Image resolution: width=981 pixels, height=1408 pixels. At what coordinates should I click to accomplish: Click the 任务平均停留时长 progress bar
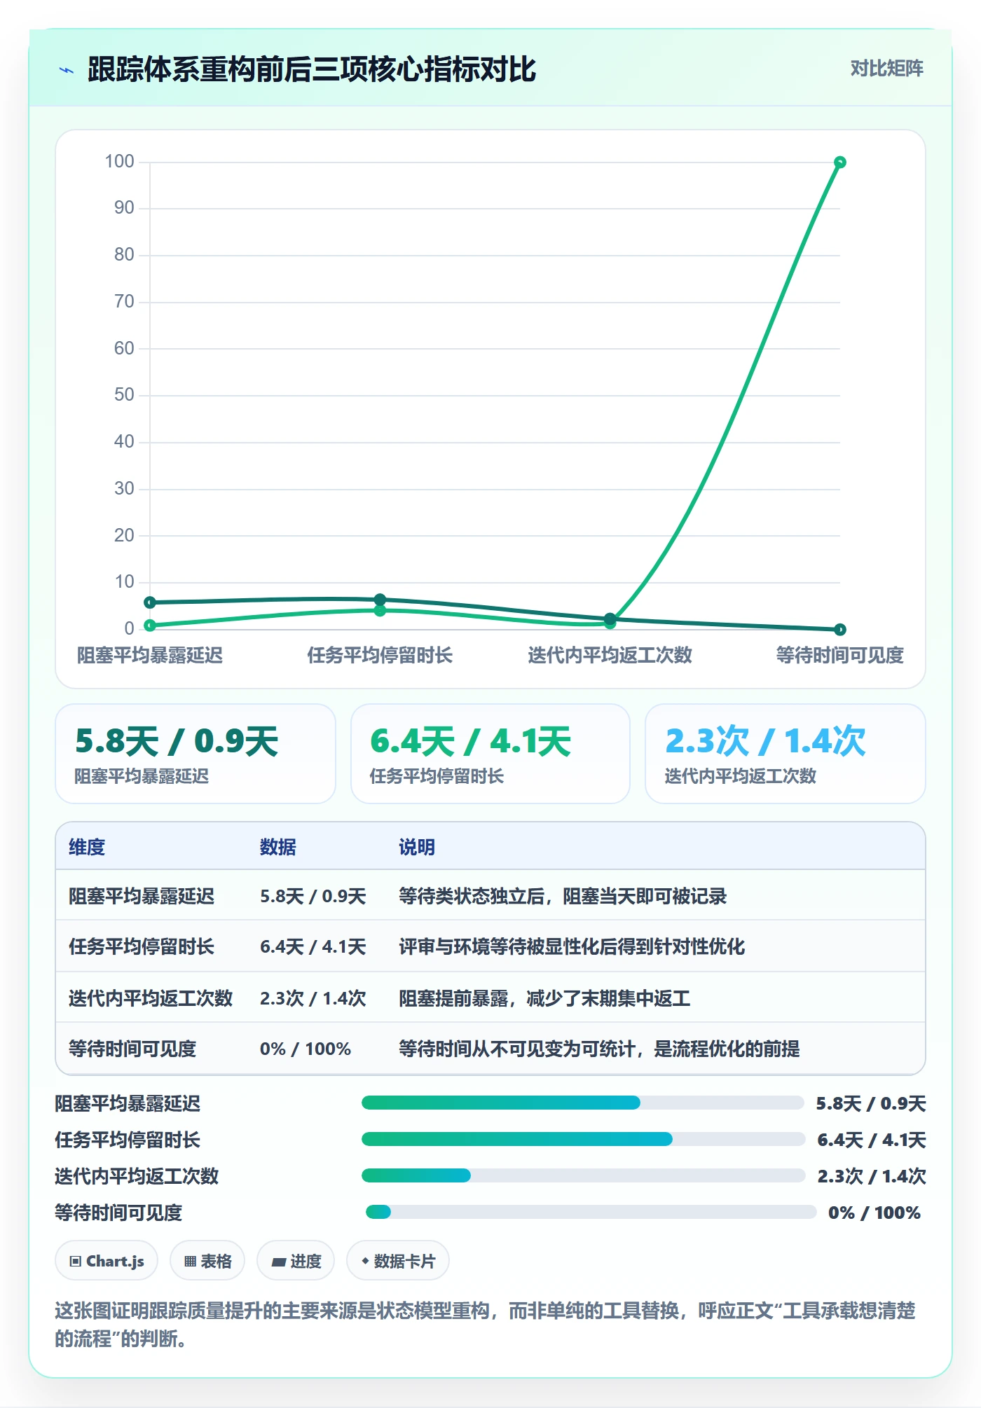tap(583, 1139)
